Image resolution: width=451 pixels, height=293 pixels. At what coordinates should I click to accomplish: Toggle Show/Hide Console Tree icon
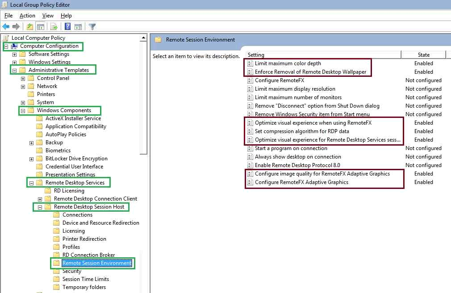(x=41, y=27)
